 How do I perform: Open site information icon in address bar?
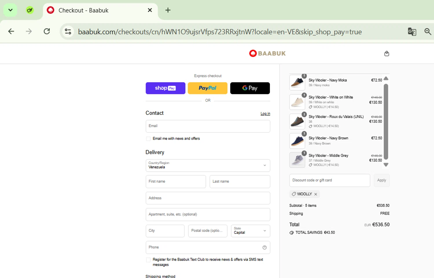68,32
